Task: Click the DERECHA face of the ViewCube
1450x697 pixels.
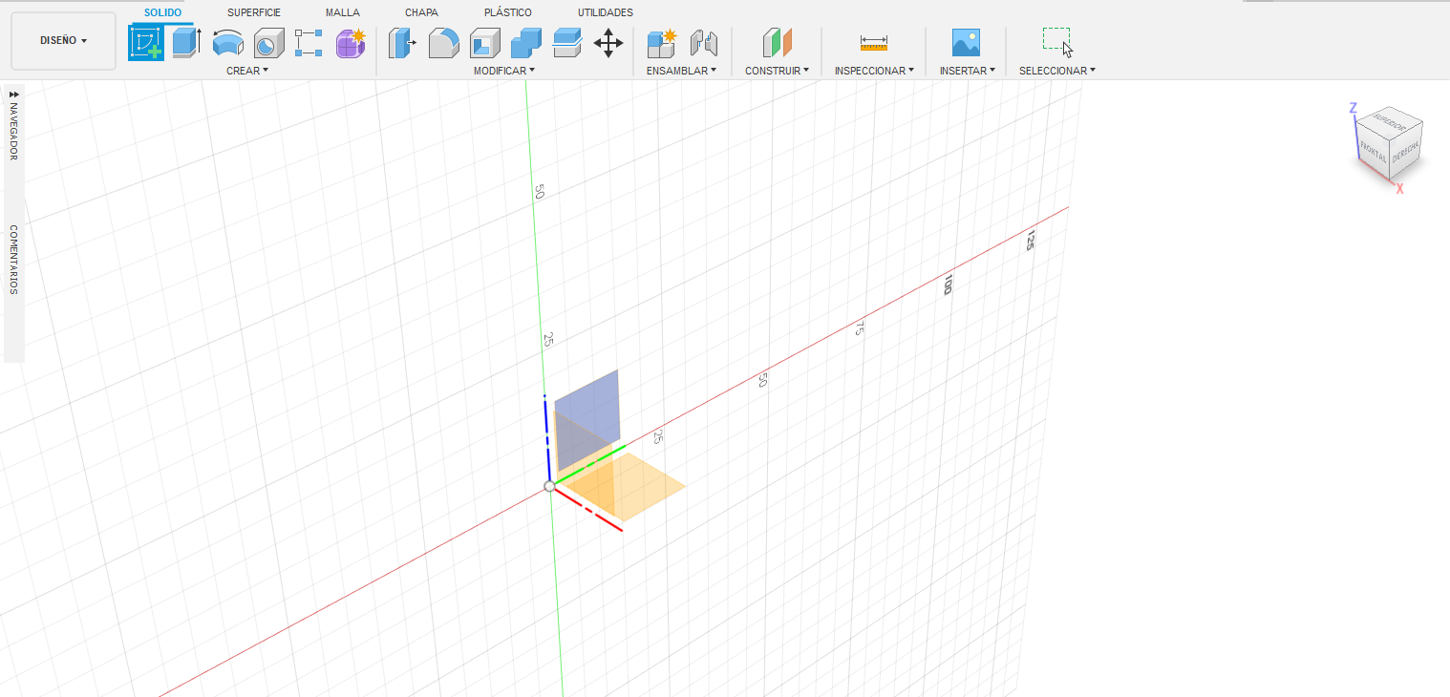Action: click(1405, 151)
